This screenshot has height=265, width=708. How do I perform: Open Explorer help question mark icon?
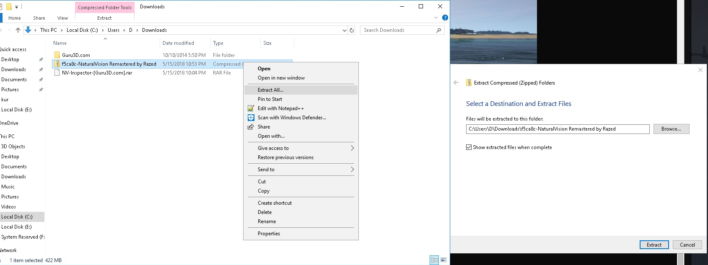point(445,18)
